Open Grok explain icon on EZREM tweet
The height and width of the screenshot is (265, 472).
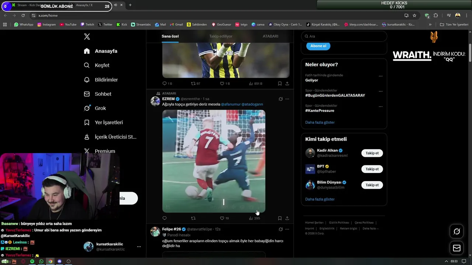tap(281, 99)
